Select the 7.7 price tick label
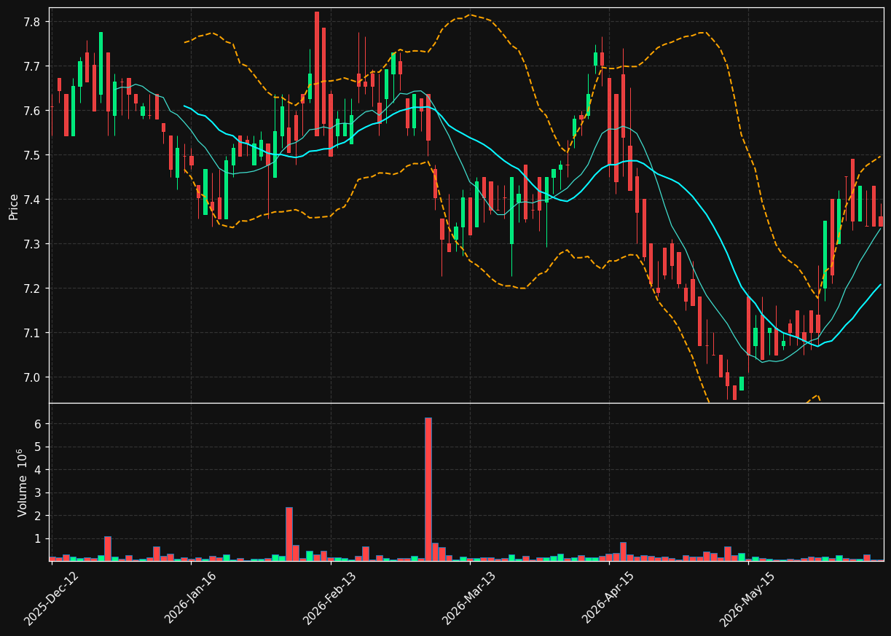The height and width of the screenshot is (636, 891). [33, 66]
